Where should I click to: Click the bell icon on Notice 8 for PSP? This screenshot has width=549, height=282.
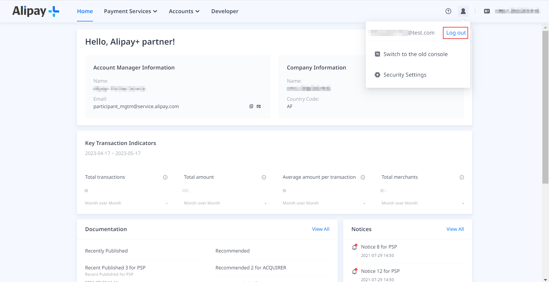355,247
